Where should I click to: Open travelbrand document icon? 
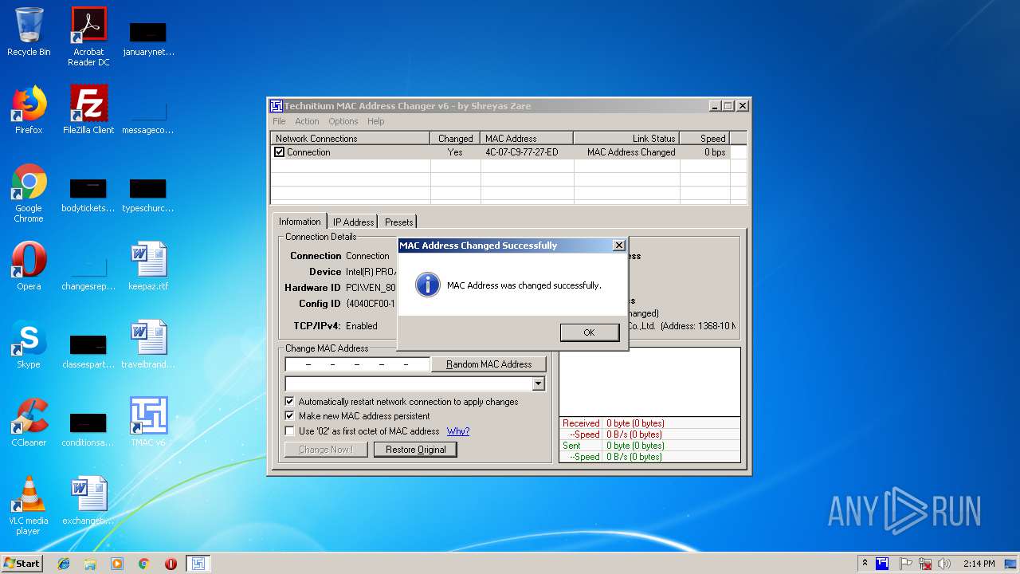[x=148, y=344]
